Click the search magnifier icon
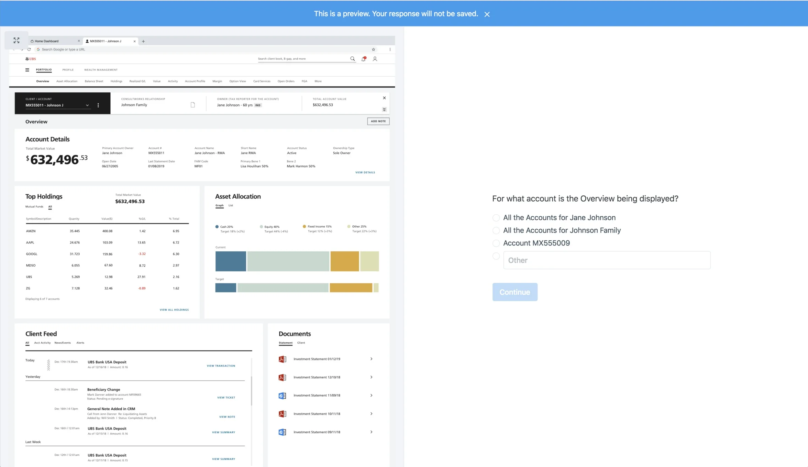The image size is (808, 467). (352, 59)
